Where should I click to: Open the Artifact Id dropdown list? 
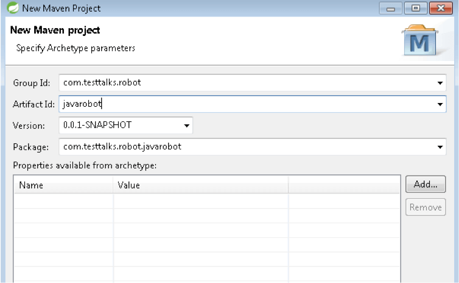click(440, 105)
